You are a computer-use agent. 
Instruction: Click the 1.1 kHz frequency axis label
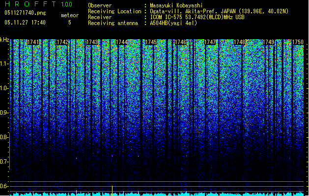point(4,64)
